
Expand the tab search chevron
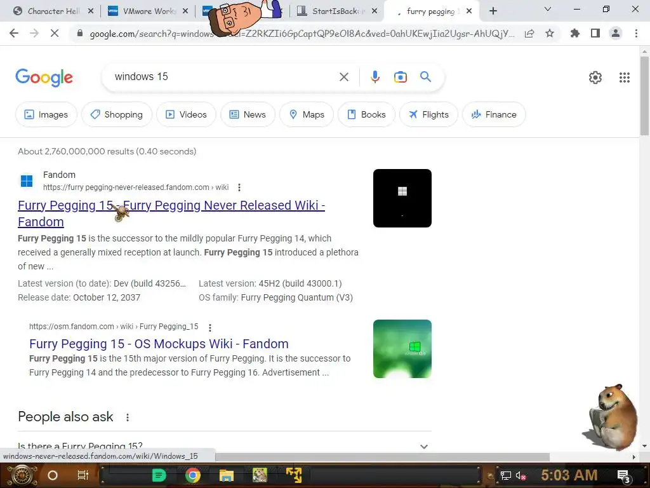548,9
